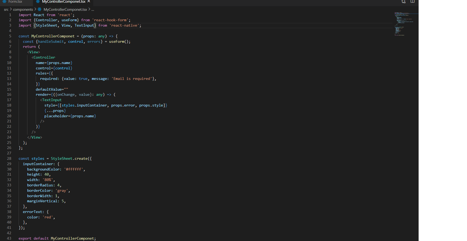The image size is (467, 241).
Task: Click 'handleSubmit' in the destructuring
Action: 51,41
